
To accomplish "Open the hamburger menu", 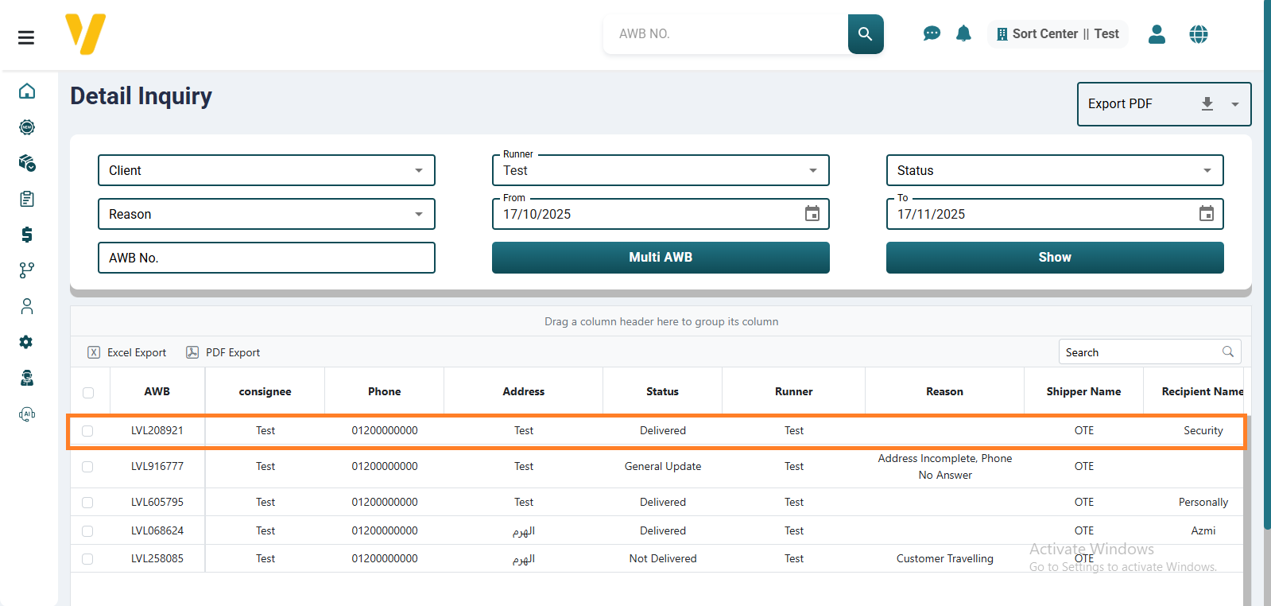I will click(x=26, y=37).
